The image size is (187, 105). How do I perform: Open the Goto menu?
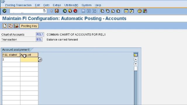[x=46, y=5]
